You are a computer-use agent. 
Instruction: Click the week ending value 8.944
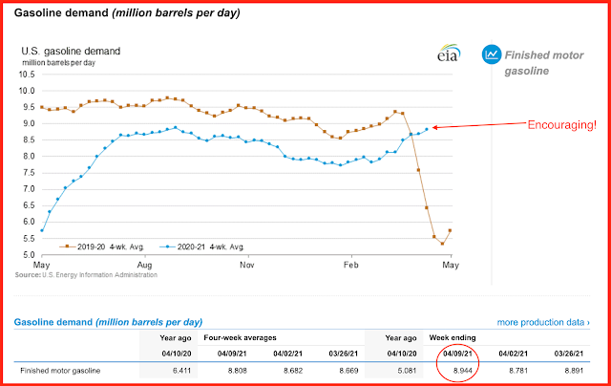click(x=462, y=371)
